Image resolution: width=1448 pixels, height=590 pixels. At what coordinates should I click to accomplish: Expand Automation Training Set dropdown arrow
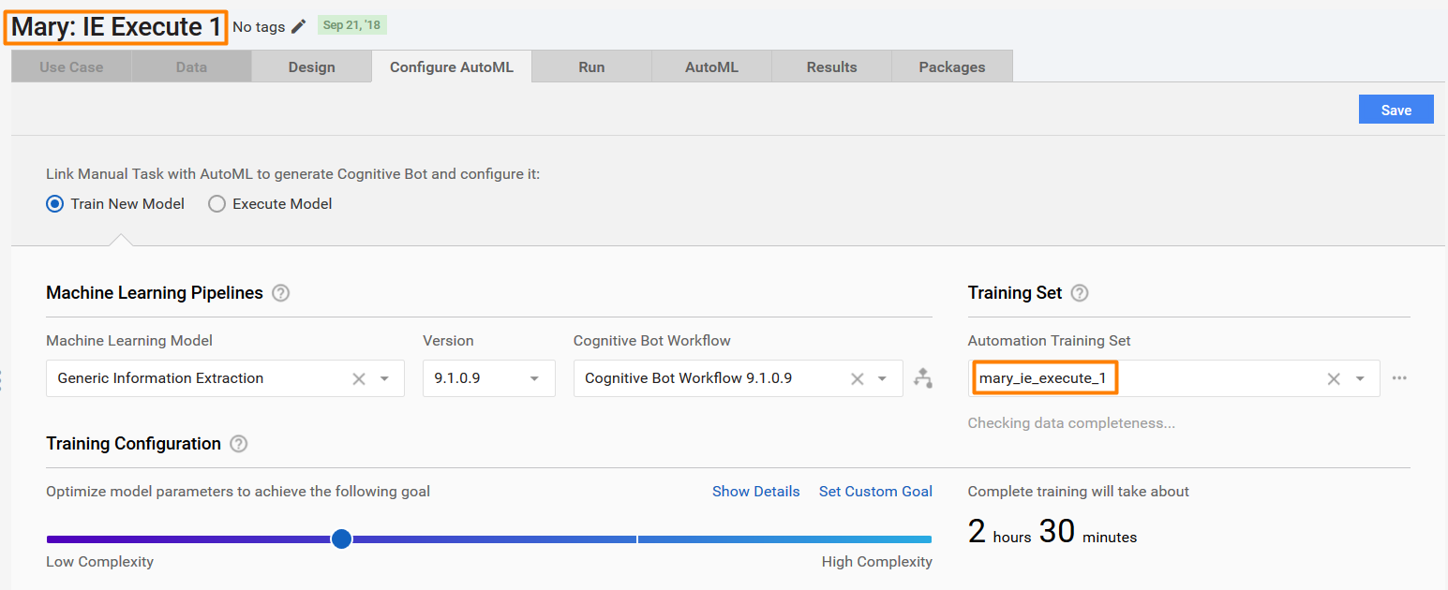(x=1360, y=378)
